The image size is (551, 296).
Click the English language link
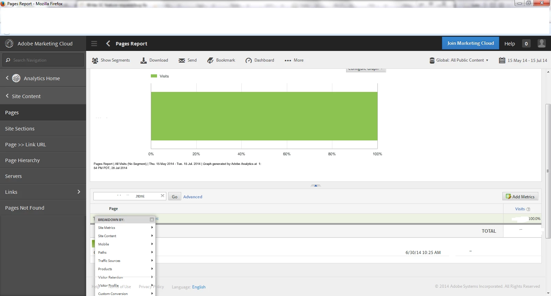point(199,287)
